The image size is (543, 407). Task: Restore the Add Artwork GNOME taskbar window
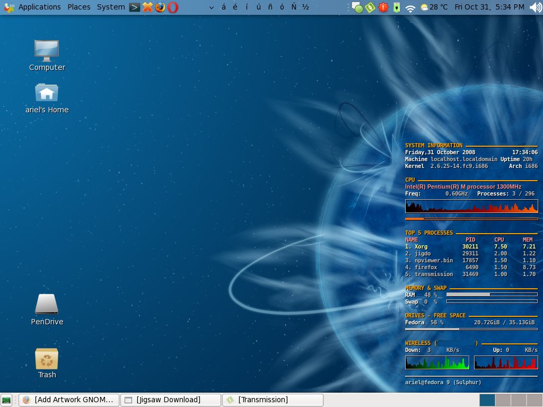(x=69, y=400)
